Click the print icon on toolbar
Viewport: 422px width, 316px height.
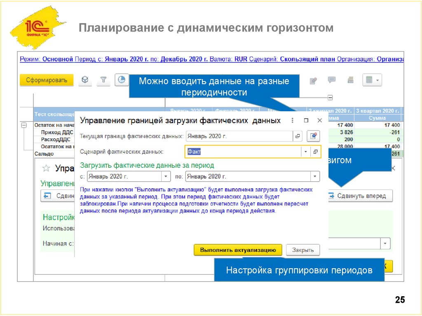pos(350,81)
